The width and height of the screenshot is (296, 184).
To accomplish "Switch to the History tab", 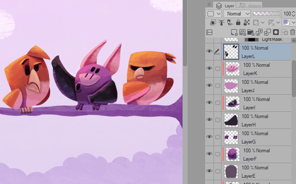I will (250, 5).
